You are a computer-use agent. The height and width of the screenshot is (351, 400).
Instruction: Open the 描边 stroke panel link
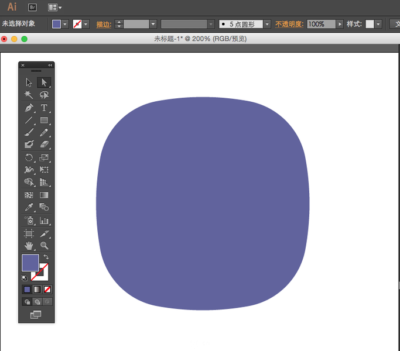[x=104, y=25]
